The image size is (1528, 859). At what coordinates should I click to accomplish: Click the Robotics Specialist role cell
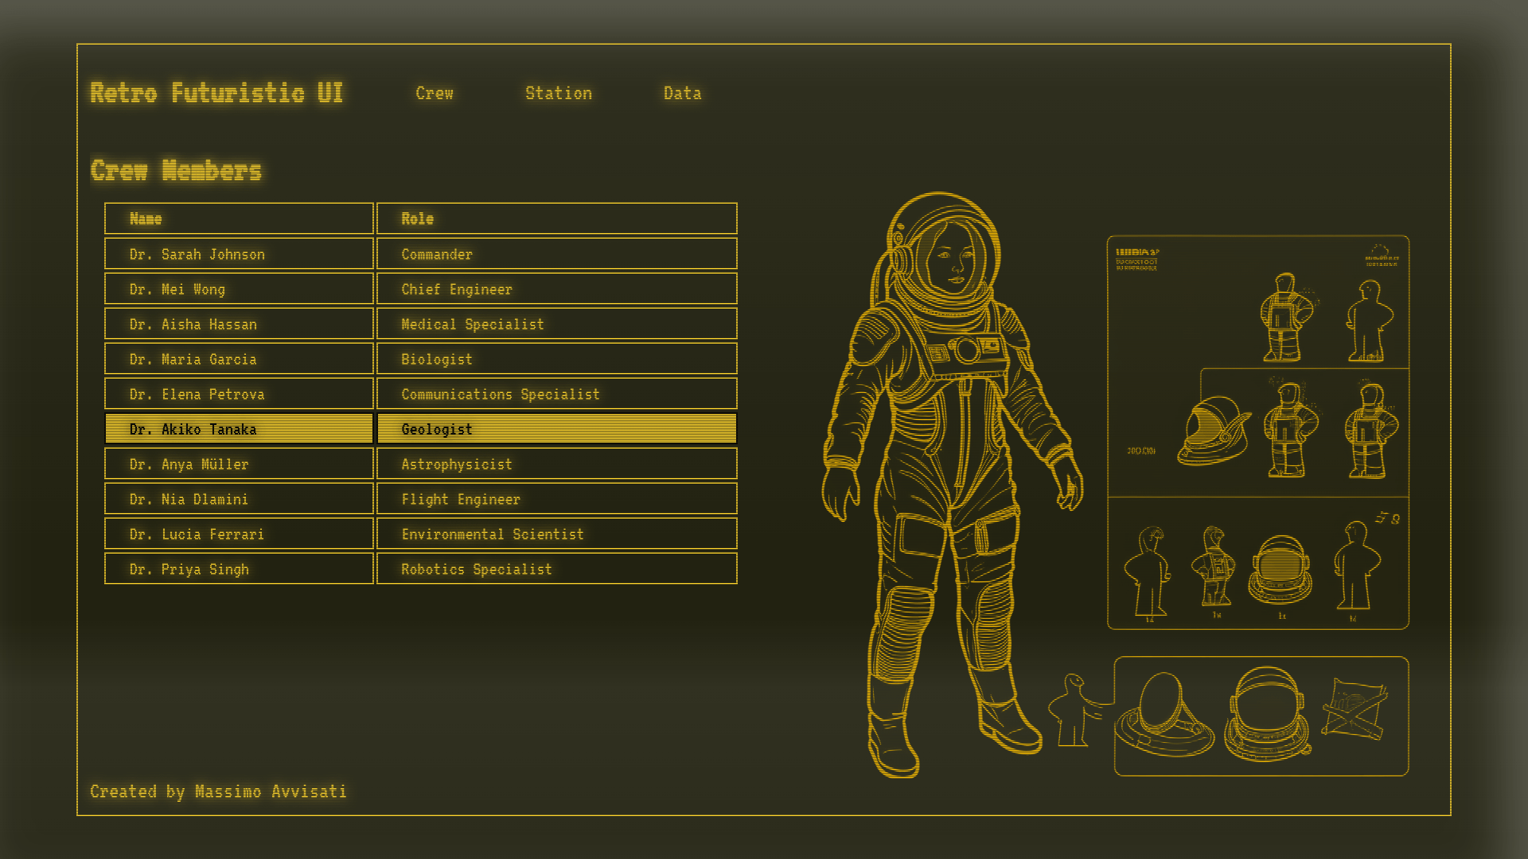pos(557,569)
